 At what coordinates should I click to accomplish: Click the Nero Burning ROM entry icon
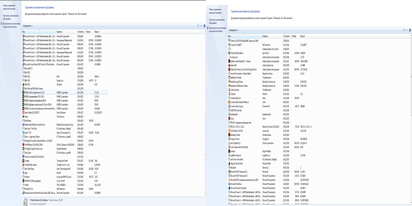[23, 89]
